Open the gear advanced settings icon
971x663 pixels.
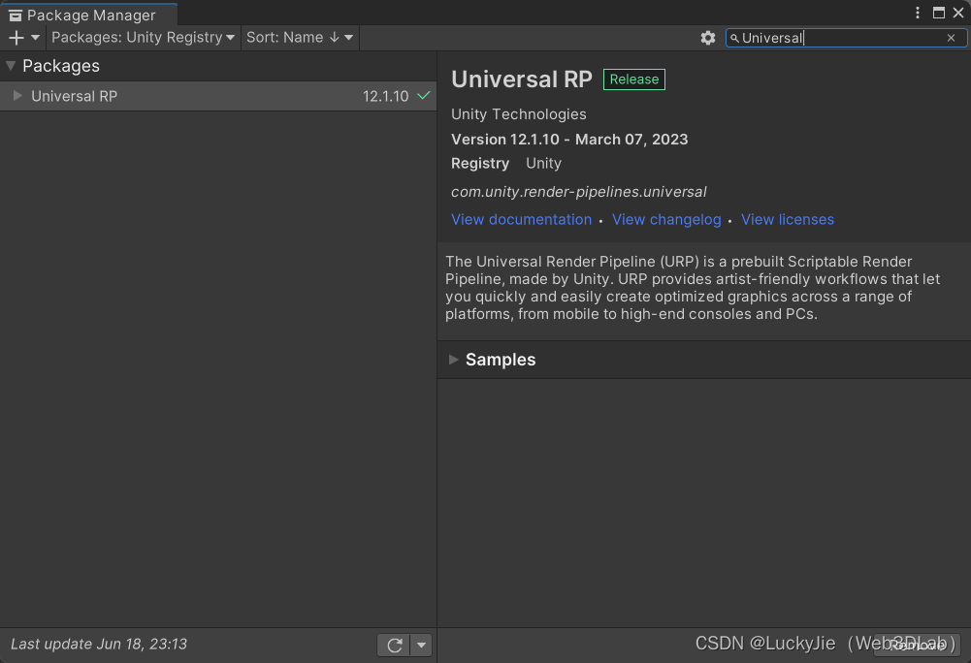[708, 38]
